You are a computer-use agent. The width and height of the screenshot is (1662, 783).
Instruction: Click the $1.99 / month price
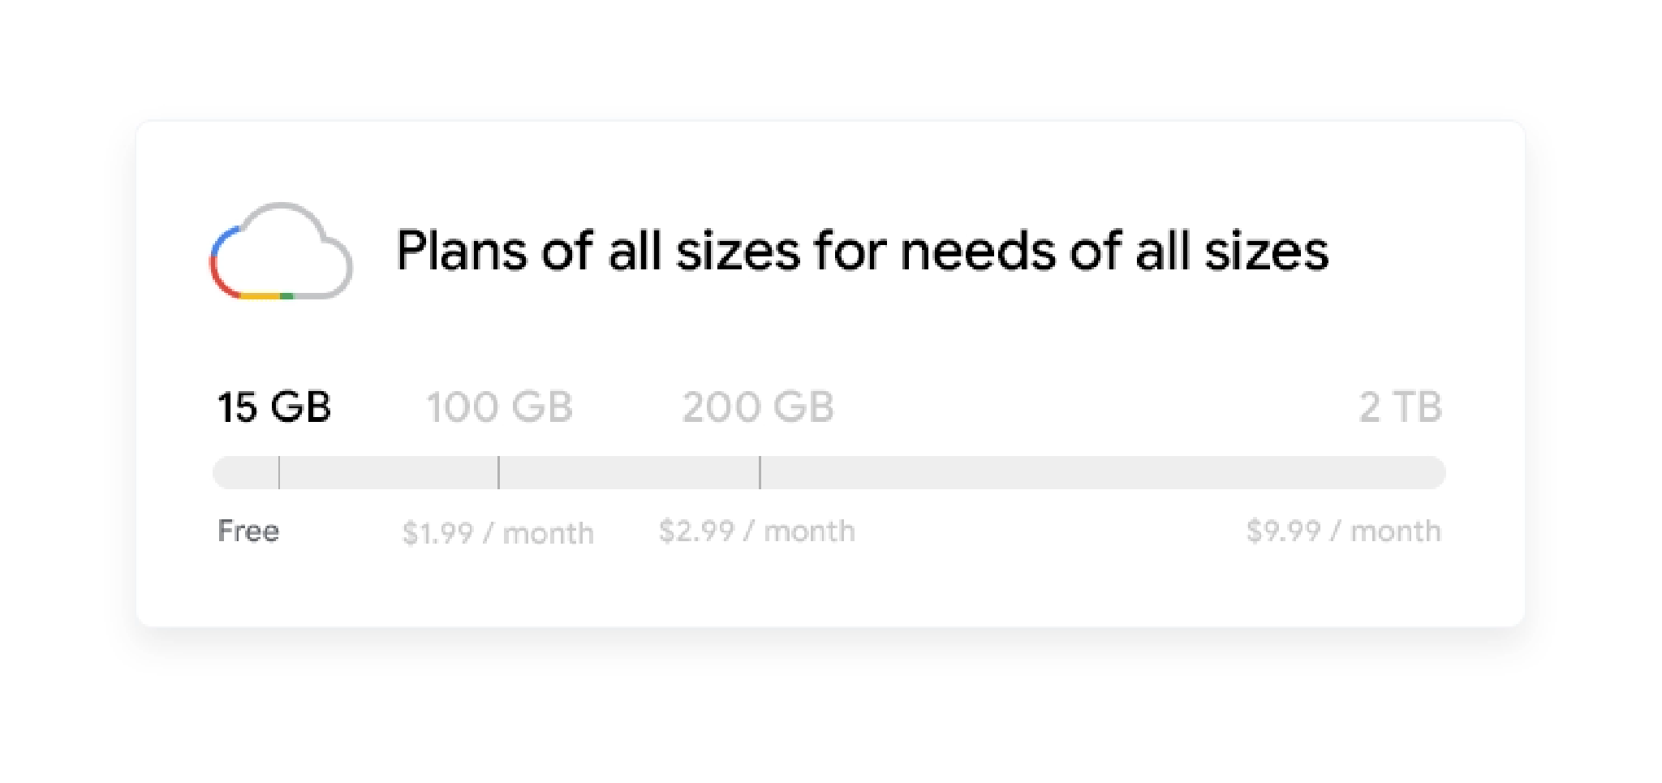click(497, 533)
